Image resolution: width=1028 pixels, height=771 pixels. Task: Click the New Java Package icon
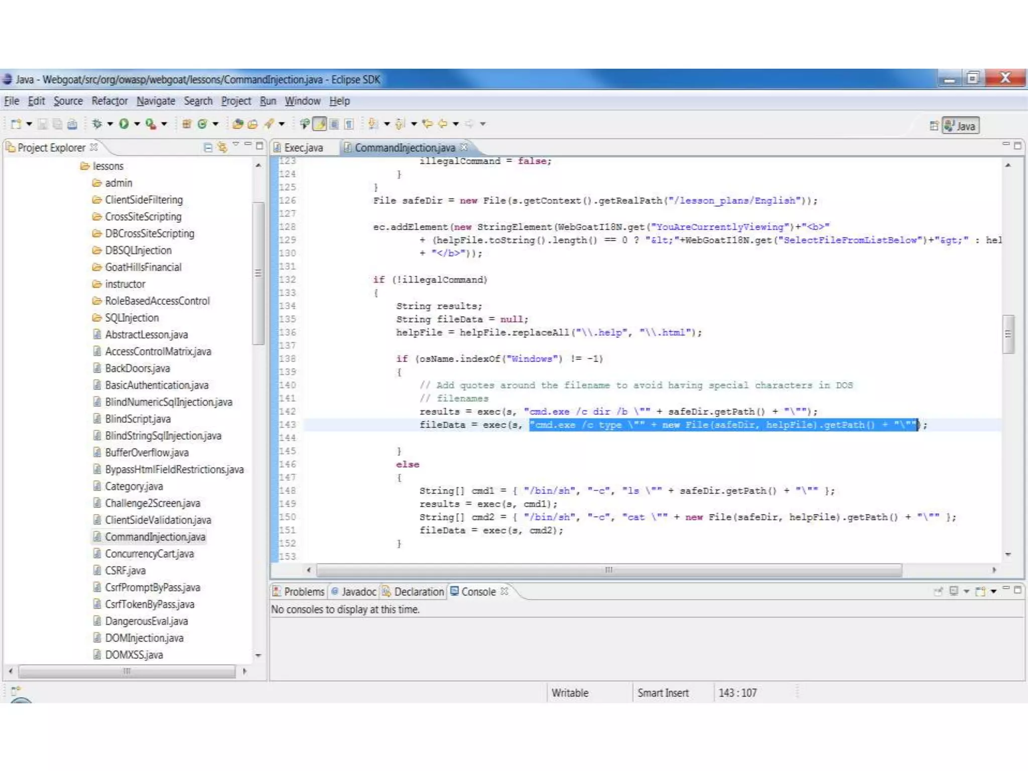point(187,123)
